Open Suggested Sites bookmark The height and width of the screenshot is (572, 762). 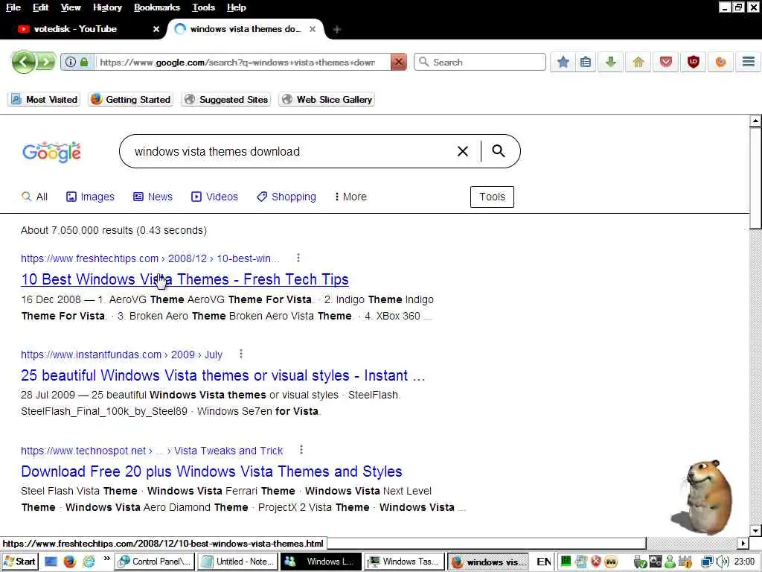pos(226,99)
